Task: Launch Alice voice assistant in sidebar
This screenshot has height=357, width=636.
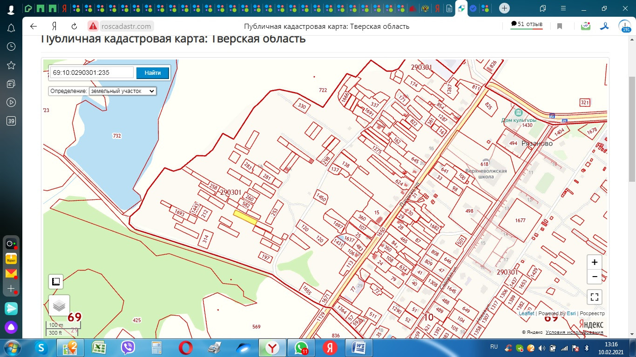Action: 11,327
